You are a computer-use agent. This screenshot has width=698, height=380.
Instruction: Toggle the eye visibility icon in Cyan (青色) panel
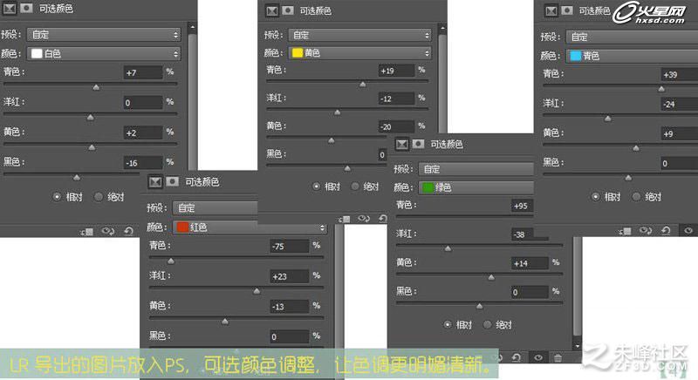tap(688, 231)
